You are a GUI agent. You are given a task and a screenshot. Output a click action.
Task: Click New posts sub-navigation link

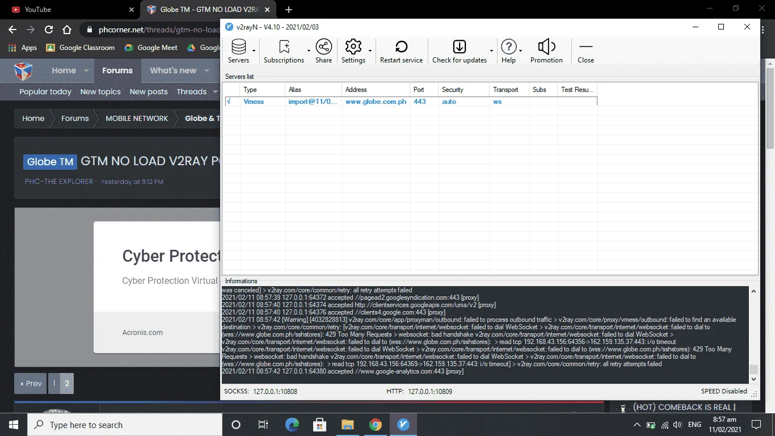[x=149, y=91]
